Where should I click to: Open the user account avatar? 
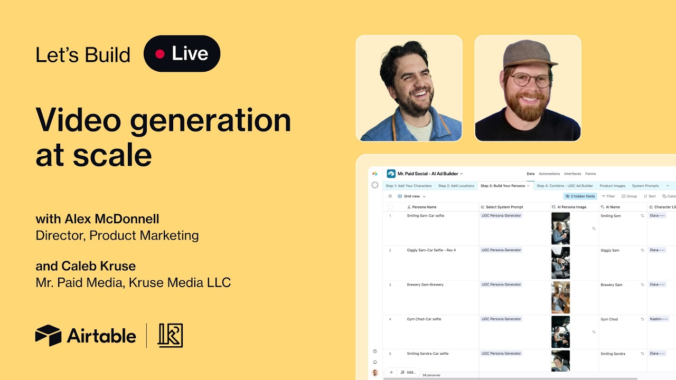(375, 373)
